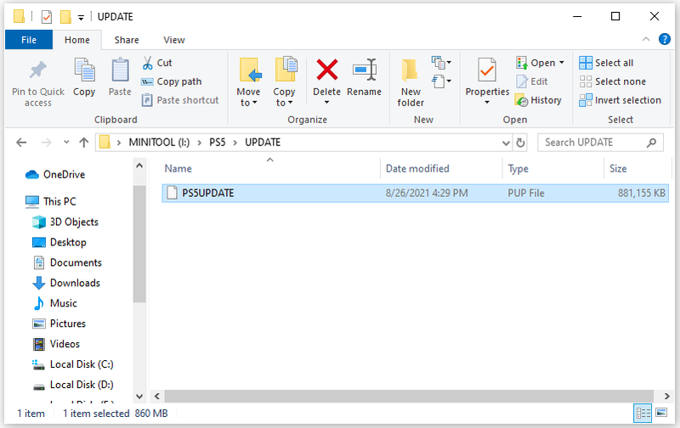This screenshot has height=428, width=680.
Task: Open Desktop in navigation pane
Action: click(x=59, y=242)
